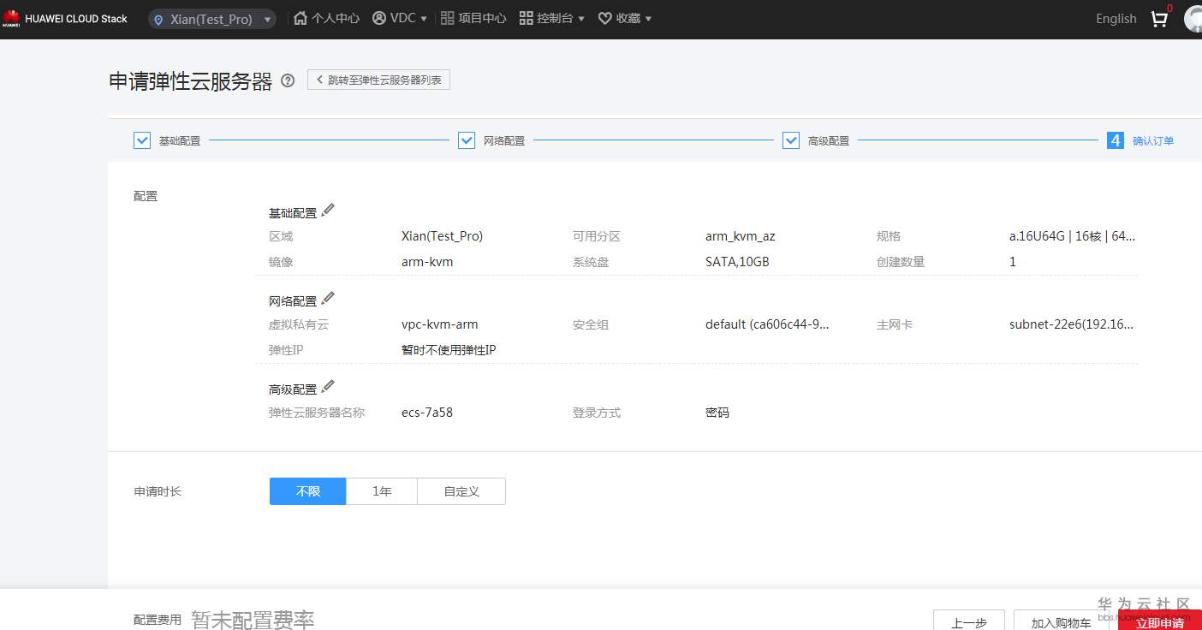This screenshot has width=1202, height=630.
Task: Click the 控制台 grid icon
Action: 526,18
